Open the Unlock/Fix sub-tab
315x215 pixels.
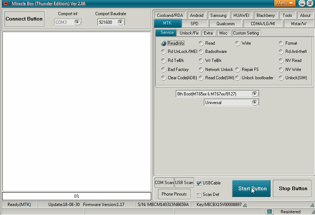tap(189, 33)
